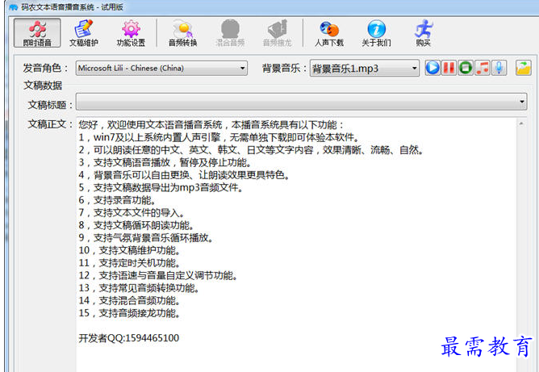Open the 即时语音 instant voice tool

[37, 33]
